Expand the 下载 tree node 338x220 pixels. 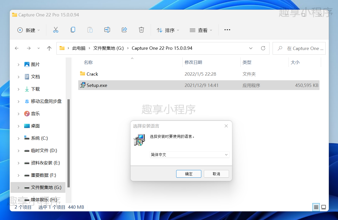coord(18,89)
